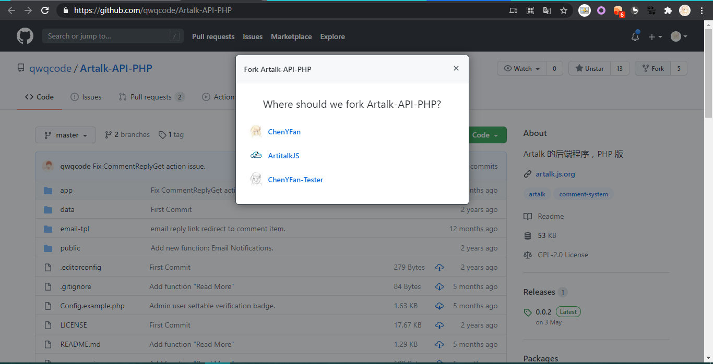
Task: Open the Artalk-API-PHP repository link
Action: [x=116, y=68]
